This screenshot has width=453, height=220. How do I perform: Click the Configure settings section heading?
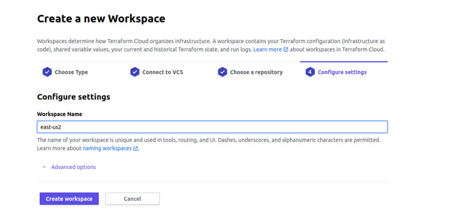74,97
